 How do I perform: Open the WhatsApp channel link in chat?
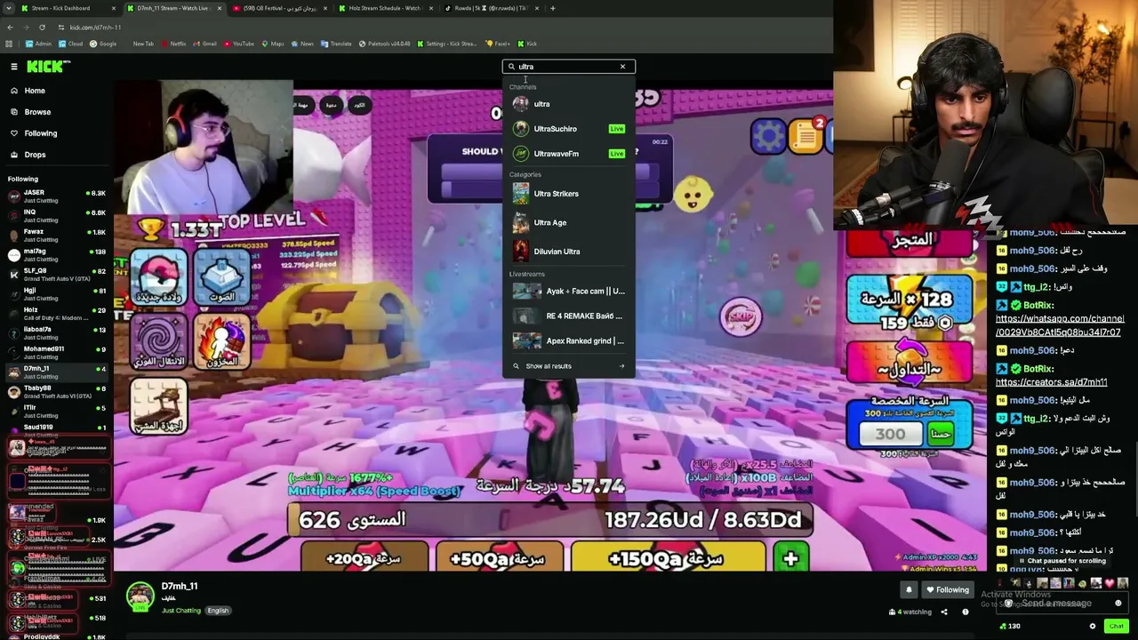coord(1060,325)
